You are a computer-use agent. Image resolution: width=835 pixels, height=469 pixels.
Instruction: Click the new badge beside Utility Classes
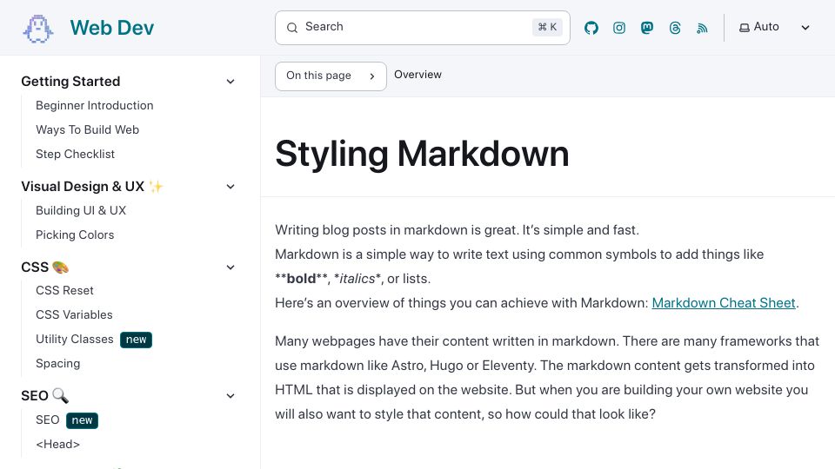[136, 340]
